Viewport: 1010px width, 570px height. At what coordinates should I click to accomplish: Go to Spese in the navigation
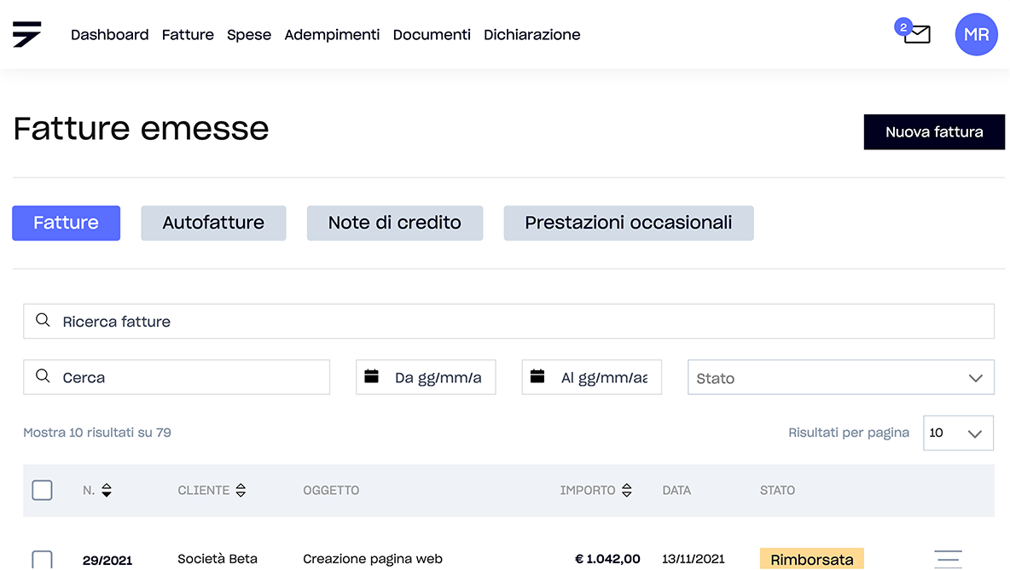click(249, 35)
